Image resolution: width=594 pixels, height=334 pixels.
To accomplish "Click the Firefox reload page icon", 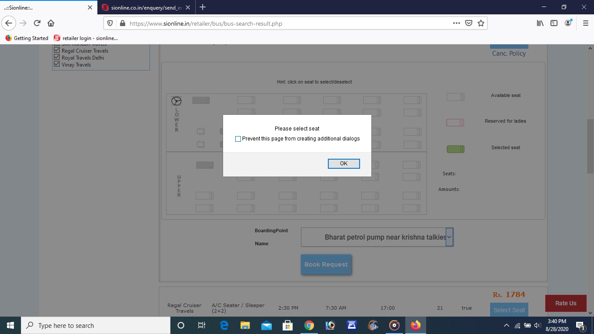I will pos(37,23).
